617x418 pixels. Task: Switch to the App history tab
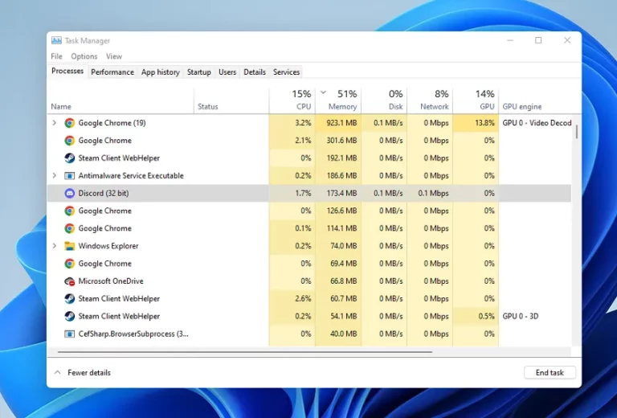point(161,72)
